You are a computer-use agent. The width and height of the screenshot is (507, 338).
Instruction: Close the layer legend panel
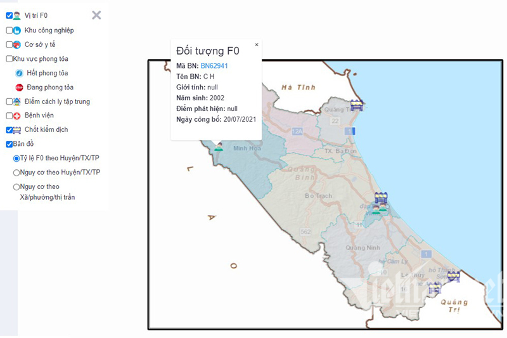coord(96,15)
